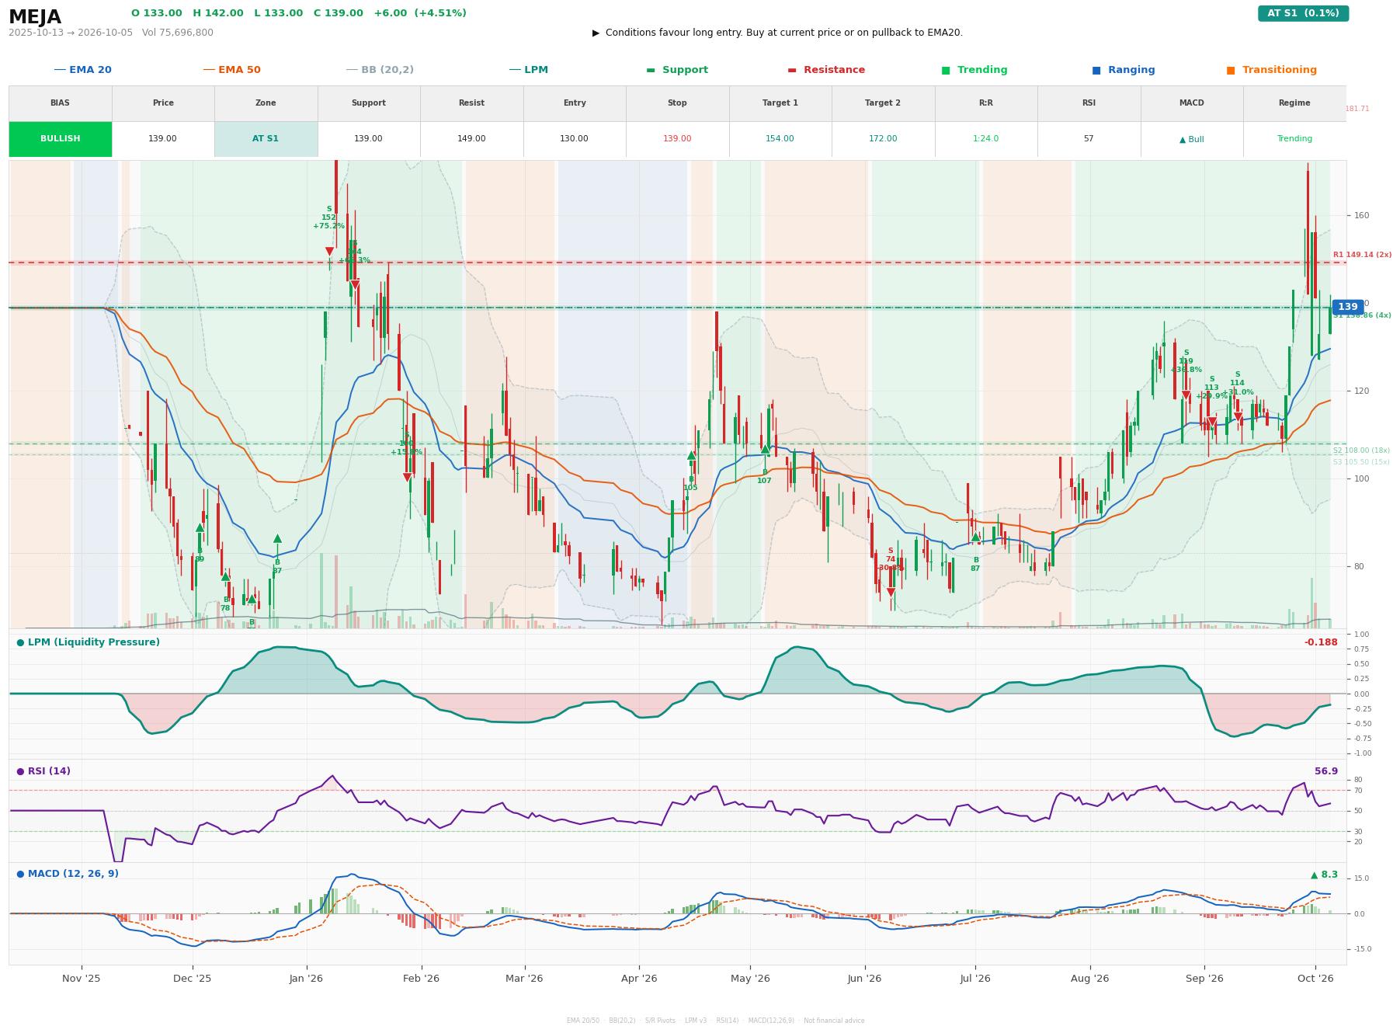The height and width of the screenshot is (1033, 1400).
Task: Toggle the Support legend entry
Action: (677, 70)
